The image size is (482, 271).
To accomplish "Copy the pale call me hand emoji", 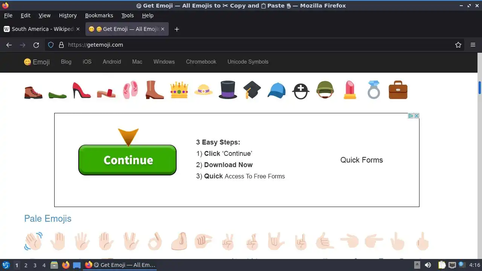I will click(325, 241).
